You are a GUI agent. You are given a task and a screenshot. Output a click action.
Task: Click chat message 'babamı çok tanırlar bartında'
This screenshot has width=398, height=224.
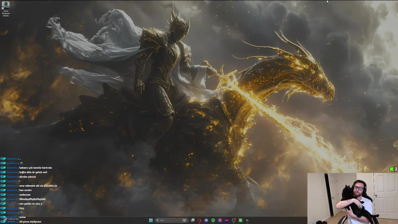[35, 168]
